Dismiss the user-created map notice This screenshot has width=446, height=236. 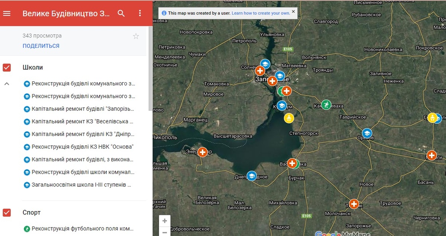point(293,12)
